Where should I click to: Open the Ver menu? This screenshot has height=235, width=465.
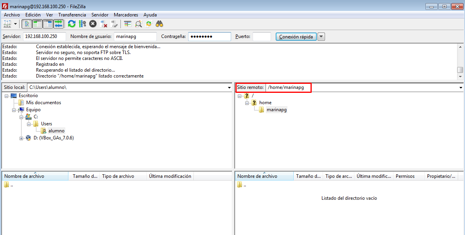(x=50, y=15)
